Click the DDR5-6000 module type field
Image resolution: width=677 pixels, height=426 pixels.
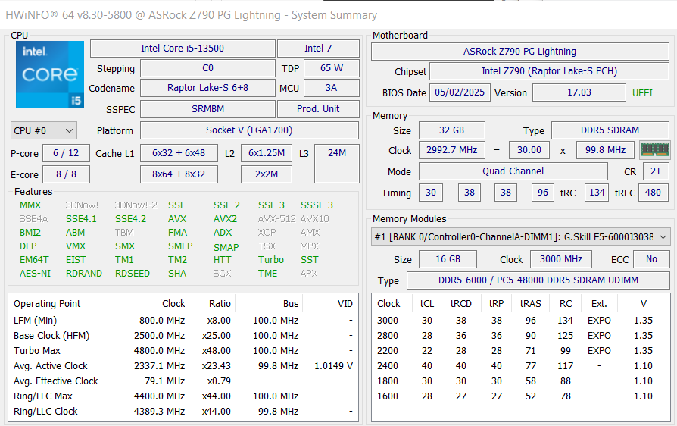click(x=538, y=280)
